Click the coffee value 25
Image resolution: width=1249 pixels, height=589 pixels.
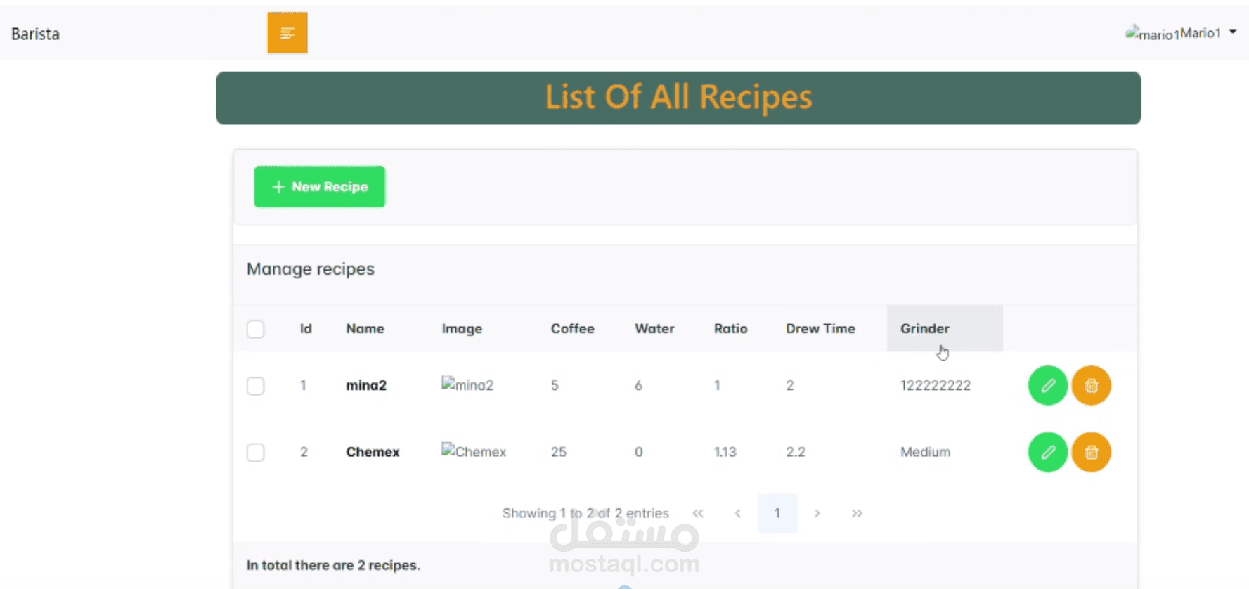click(559, 452)
